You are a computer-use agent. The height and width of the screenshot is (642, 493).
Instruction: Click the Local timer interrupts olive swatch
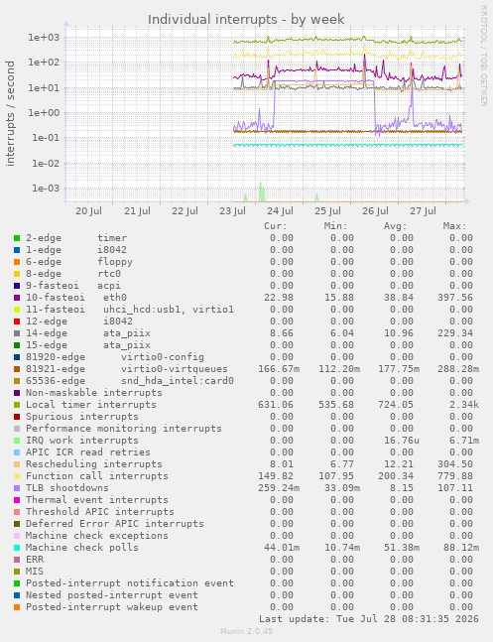tap(17, 405)
